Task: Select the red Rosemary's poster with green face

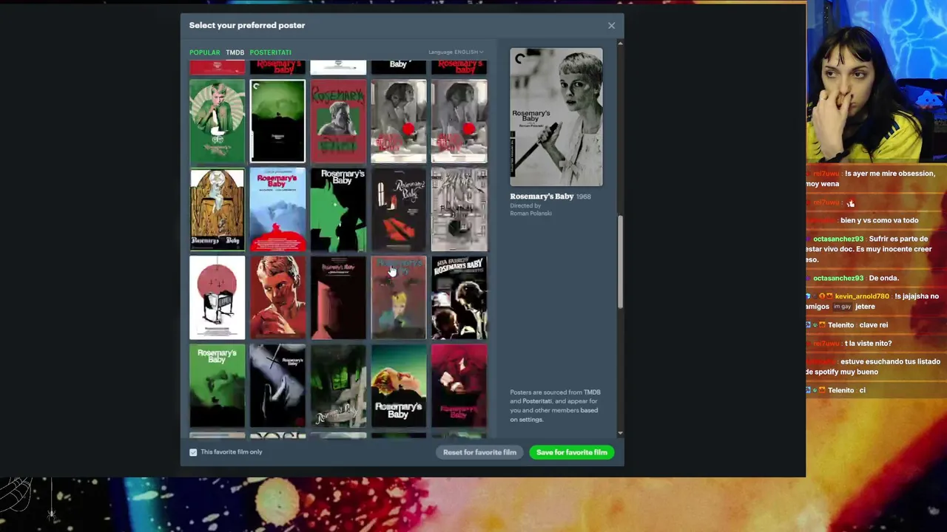Action: [338, 121]
